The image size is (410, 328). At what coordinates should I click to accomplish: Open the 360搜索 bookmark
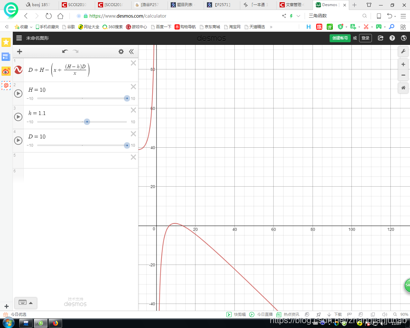[x=112, y=27]
